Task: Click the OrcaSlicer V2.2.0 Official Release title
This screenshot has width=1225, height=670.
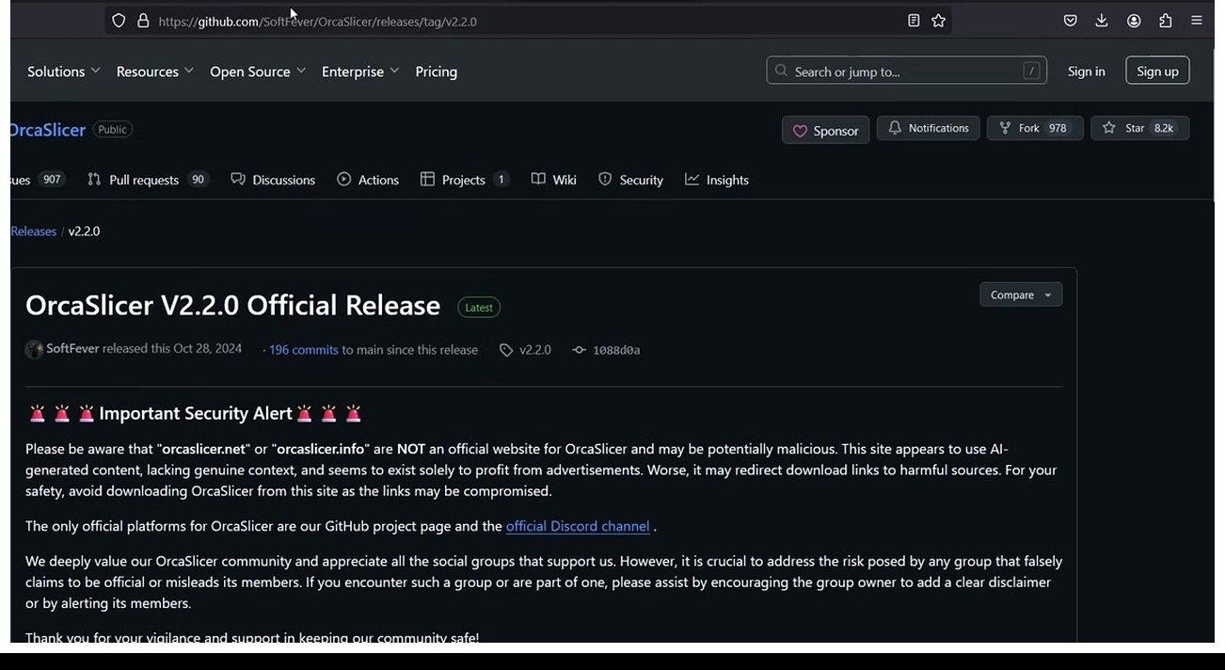Action: [x=233, y=305]
